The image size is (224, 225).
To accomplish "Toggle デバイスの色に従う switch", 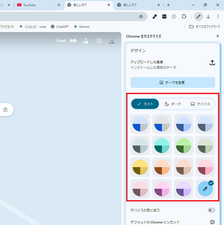I will [211, 210].
